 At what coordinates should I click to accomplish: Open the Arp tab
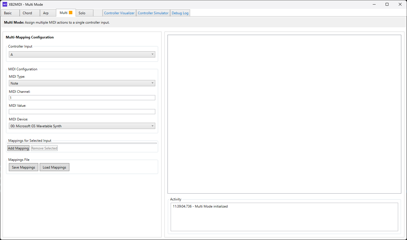46,13
